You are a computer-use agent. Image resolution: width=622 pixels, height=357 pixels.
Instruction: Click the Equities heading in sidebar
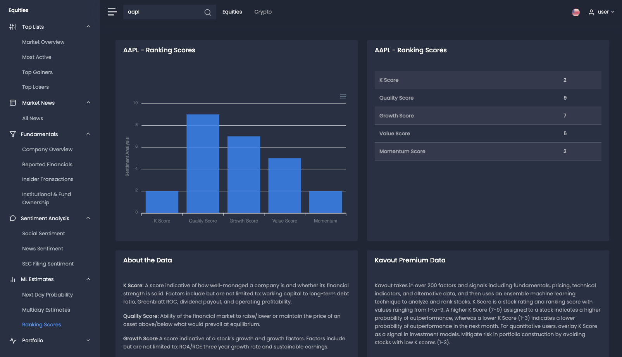pyautogui.click(x=19, y=10)
